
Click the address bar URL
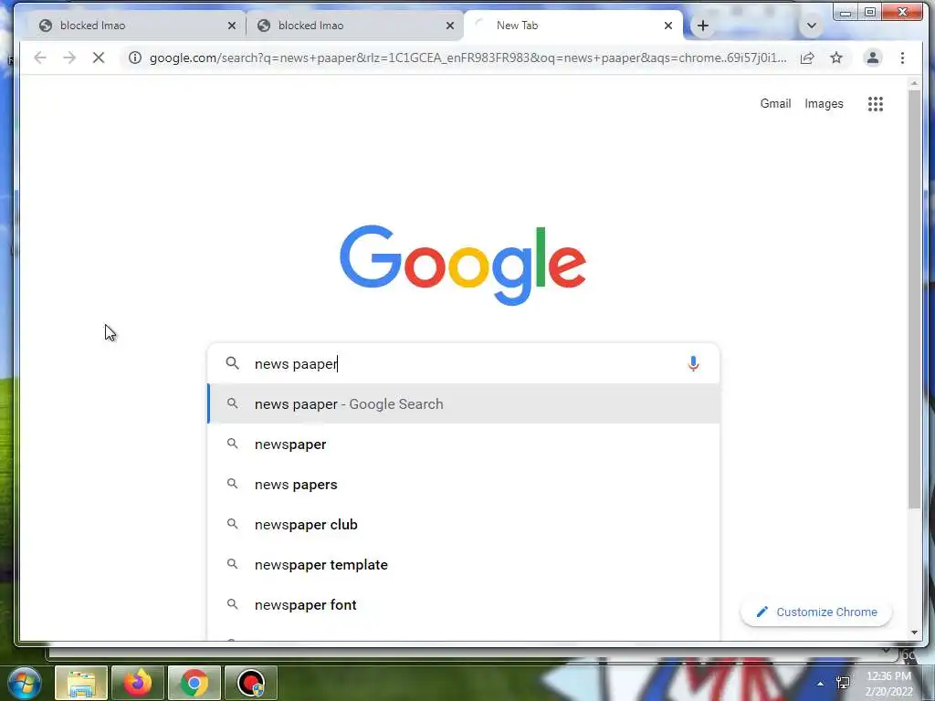[x=468, y=58]
